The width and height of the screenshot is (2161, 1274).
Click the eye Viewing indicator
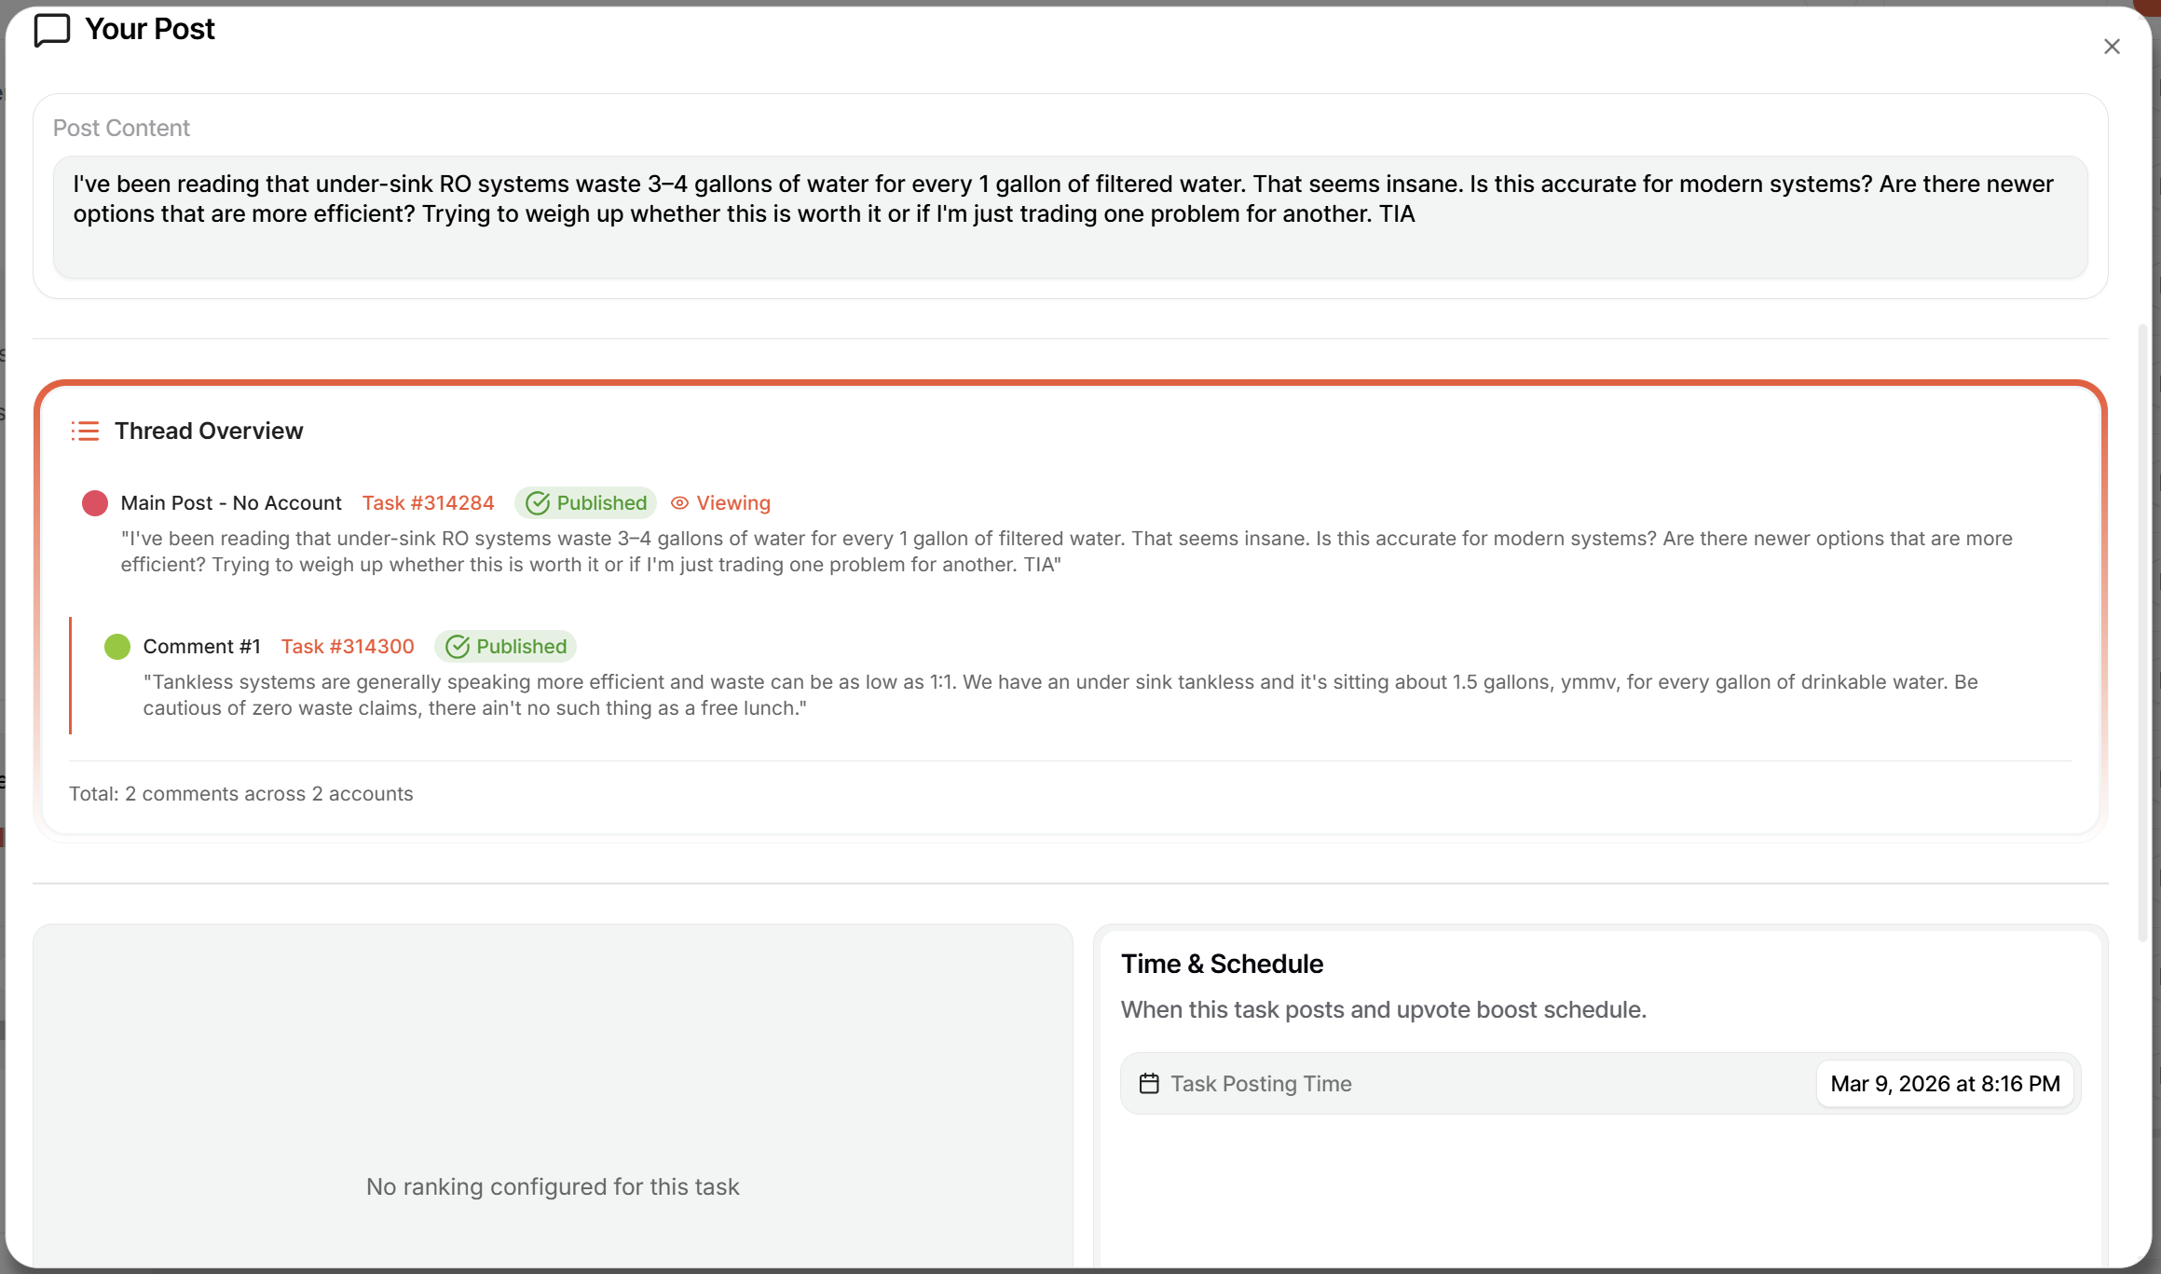point(720,503)
